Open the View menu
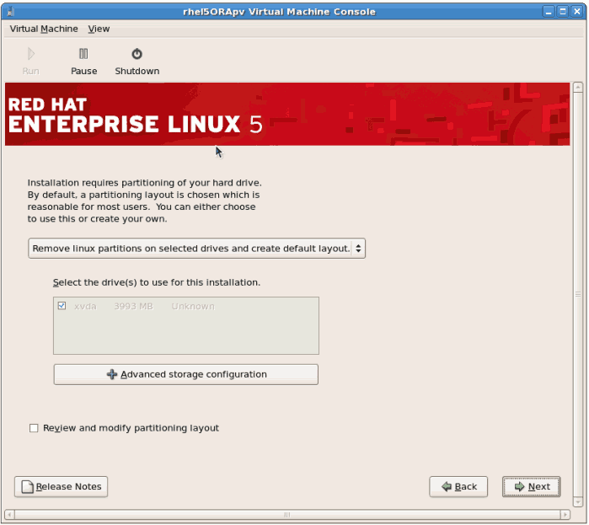The width and height of the screenshot is (589, 525). (99, 29)
